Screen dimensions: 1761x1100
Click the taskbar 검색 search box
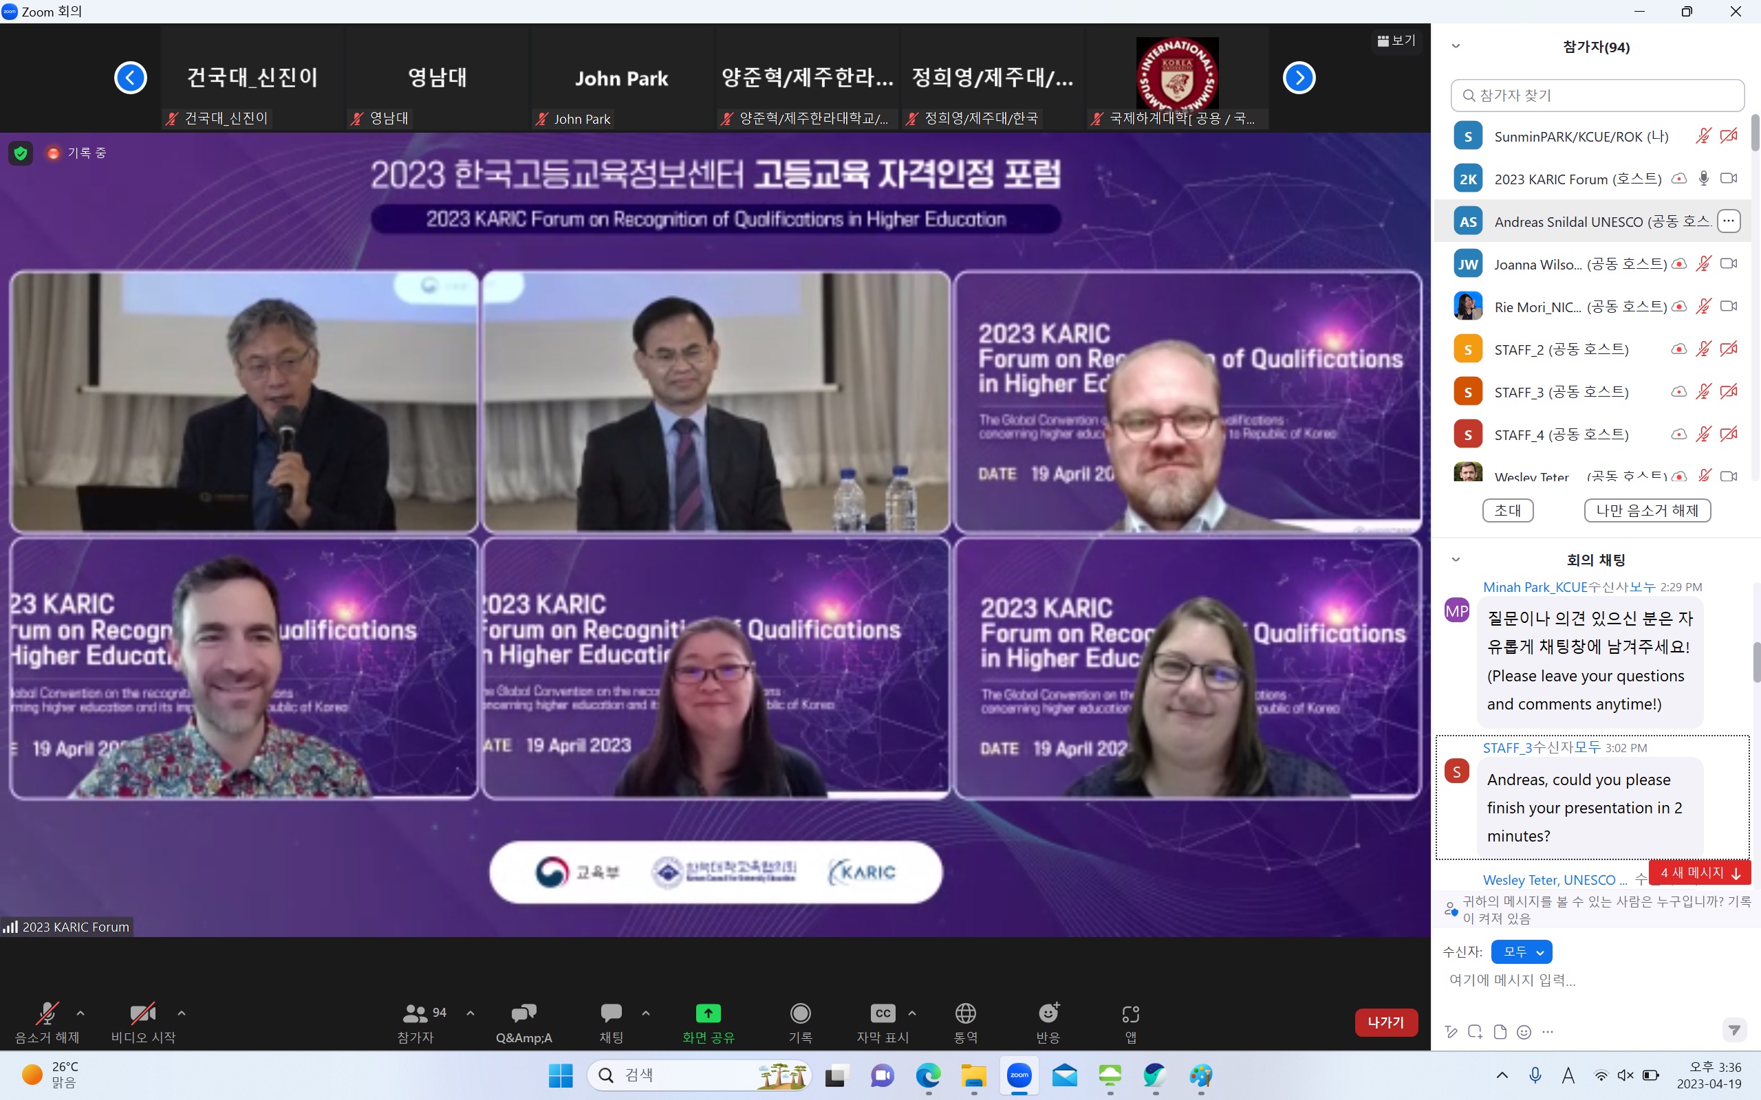pyautogui.click(x=700, y=1075)
